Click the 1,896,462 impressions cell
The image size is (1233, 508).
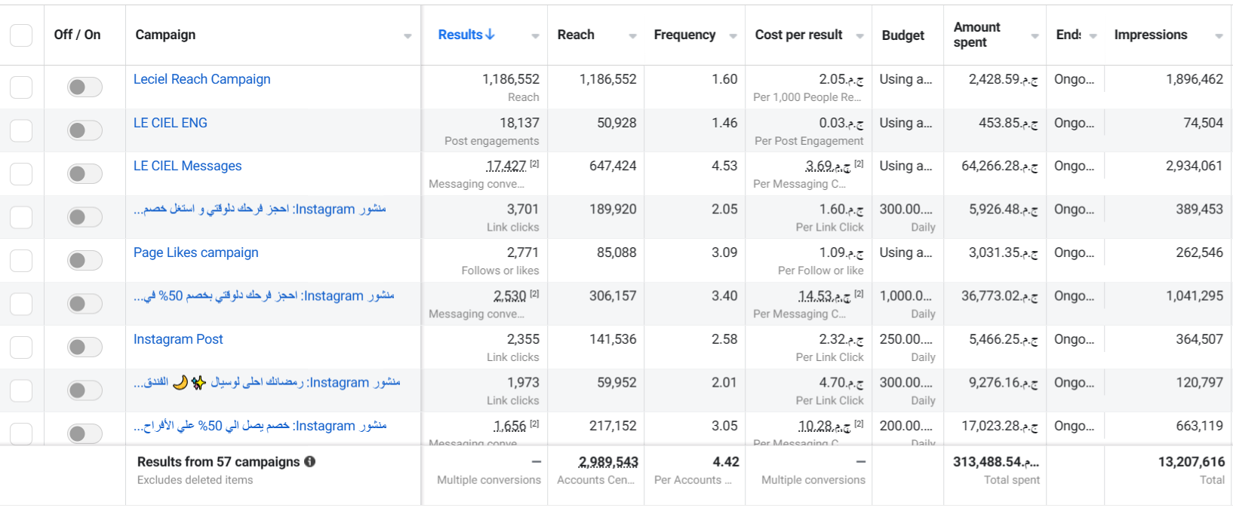(x=1195, y=79)
